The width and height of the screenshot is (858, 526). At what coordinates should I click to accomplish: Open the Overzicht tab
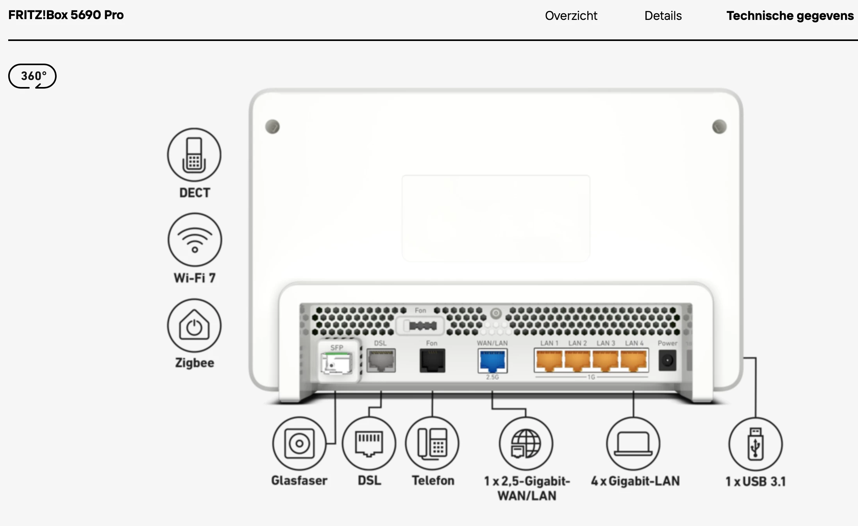pyautogui.click(x=571, y=16)
